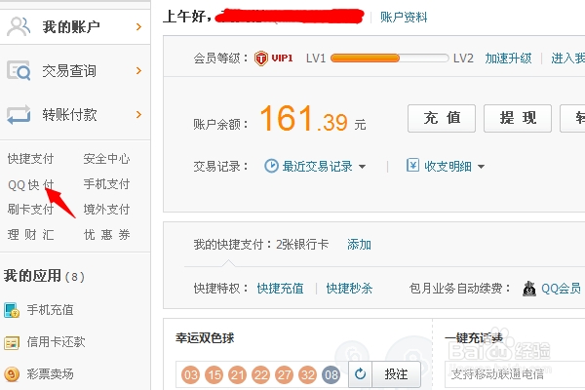This screenshot has height=390, width=585.
Task: Open the 最近交易记录 dropdown arrow
Action: pyautogui.click(x=362, y=167)
